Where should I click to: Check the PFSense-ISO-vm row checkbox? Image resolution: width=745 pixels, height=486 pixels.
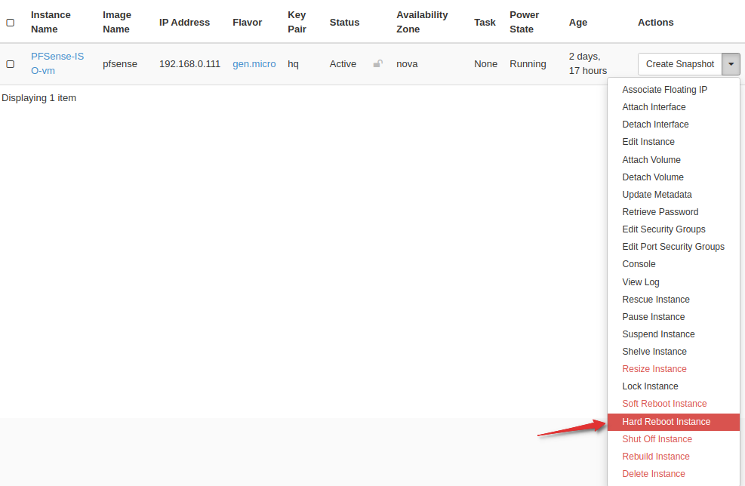click(11, 64)
